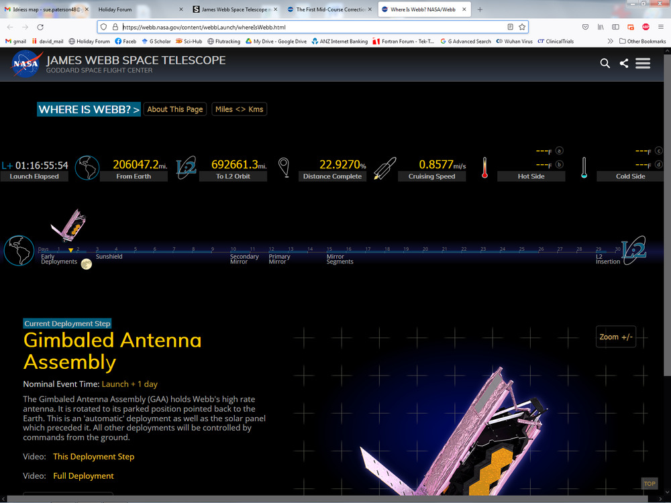Click the red Hot Side thermometer icon
671x503 pixels.
click(484, 168)
